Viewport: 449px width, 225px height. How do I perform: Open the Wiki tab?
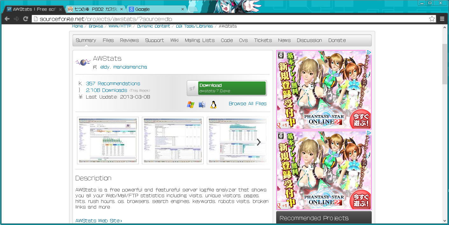174,40
